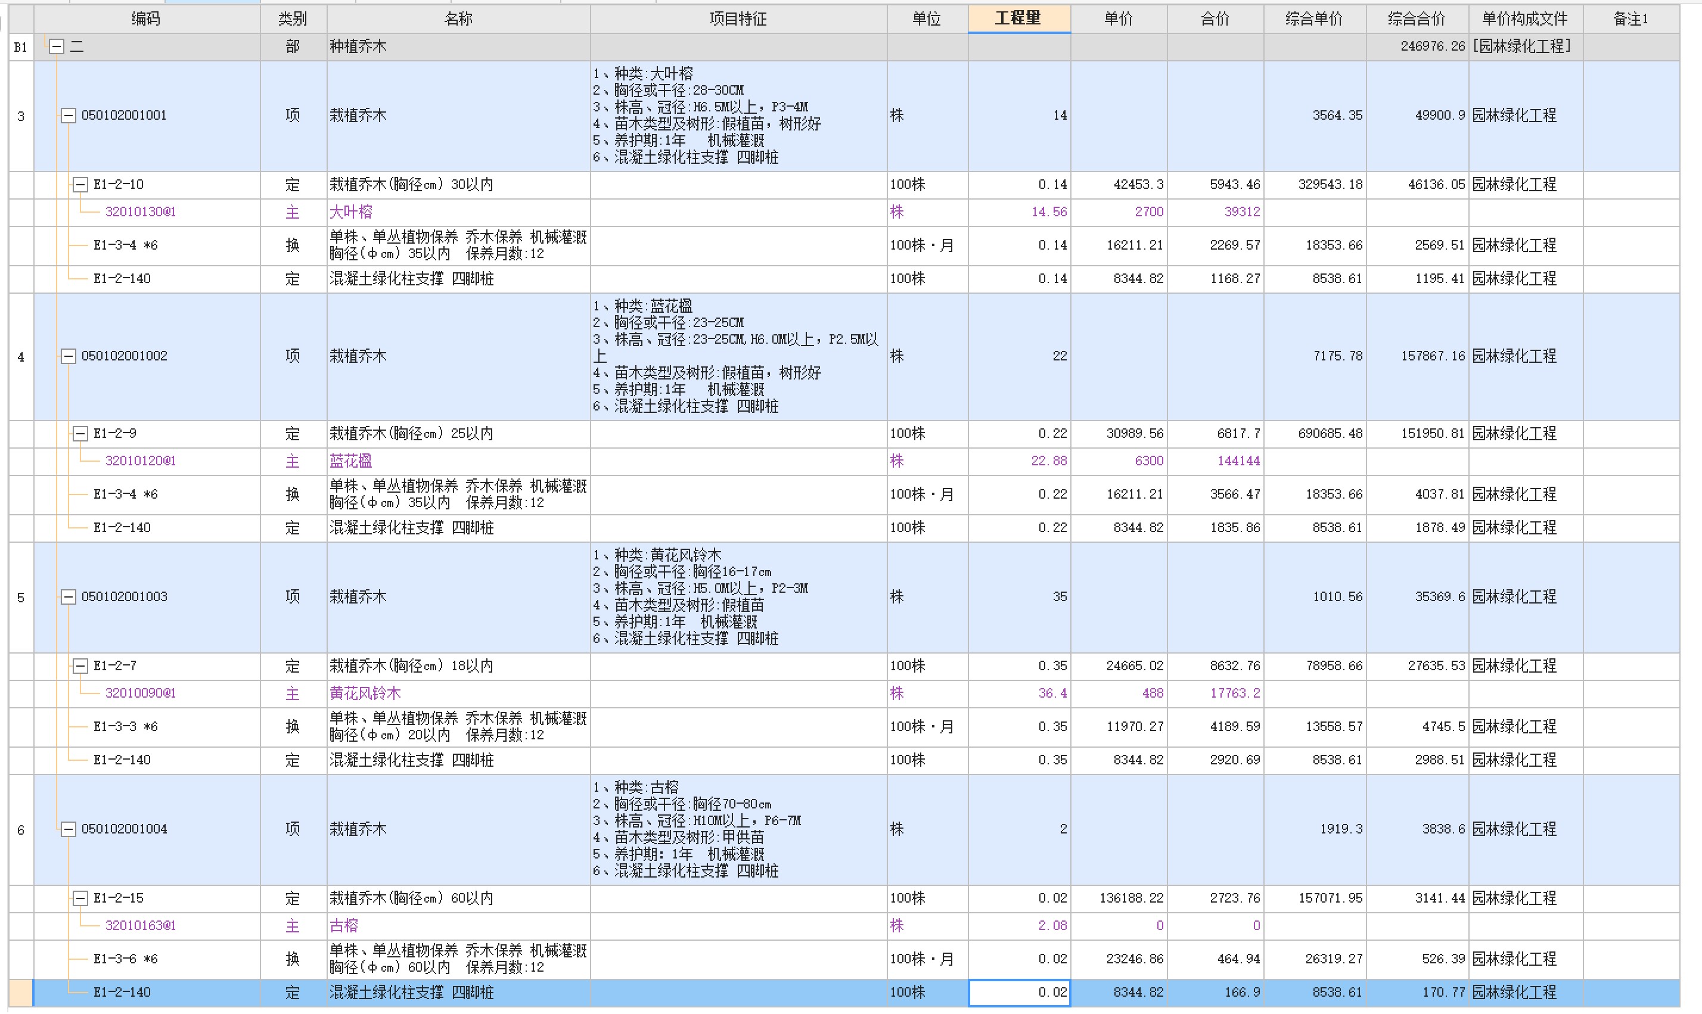Click the 编码 column header
The width and height of the screenshot is (1702, 1014).
[146, 19]
